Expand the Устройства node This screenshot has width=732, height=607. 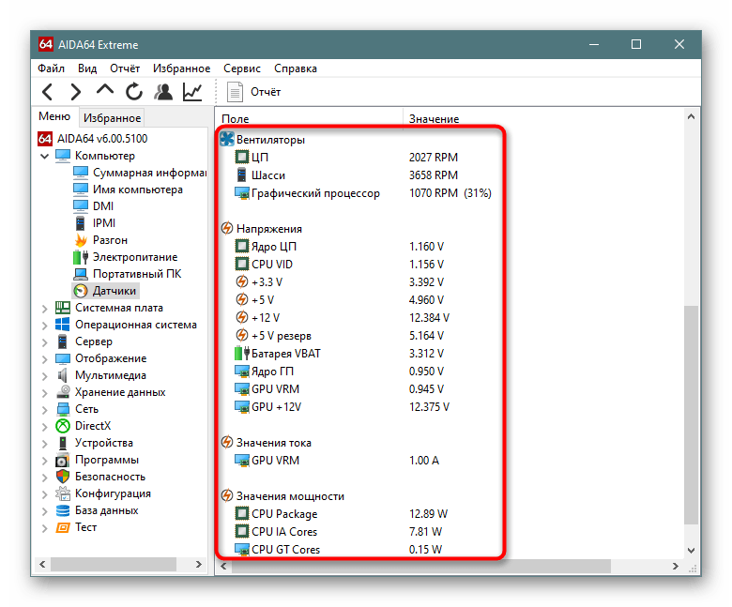[44, 443]
